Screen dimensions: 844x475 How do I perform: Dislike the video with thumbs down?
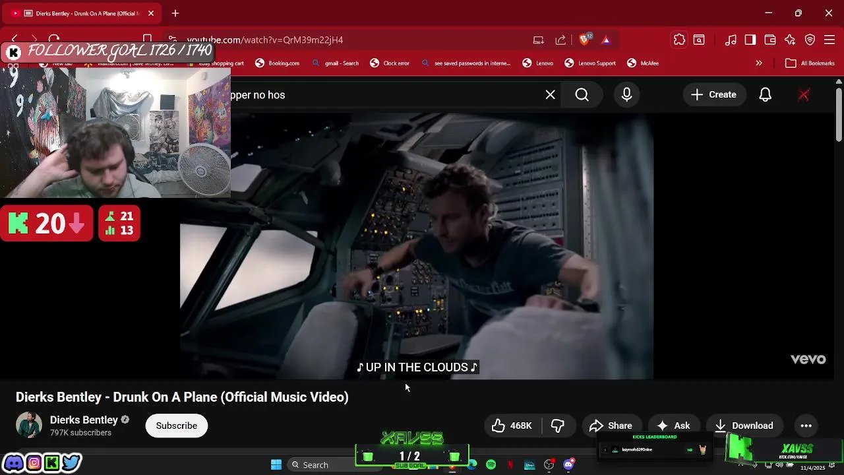[558, 426]
